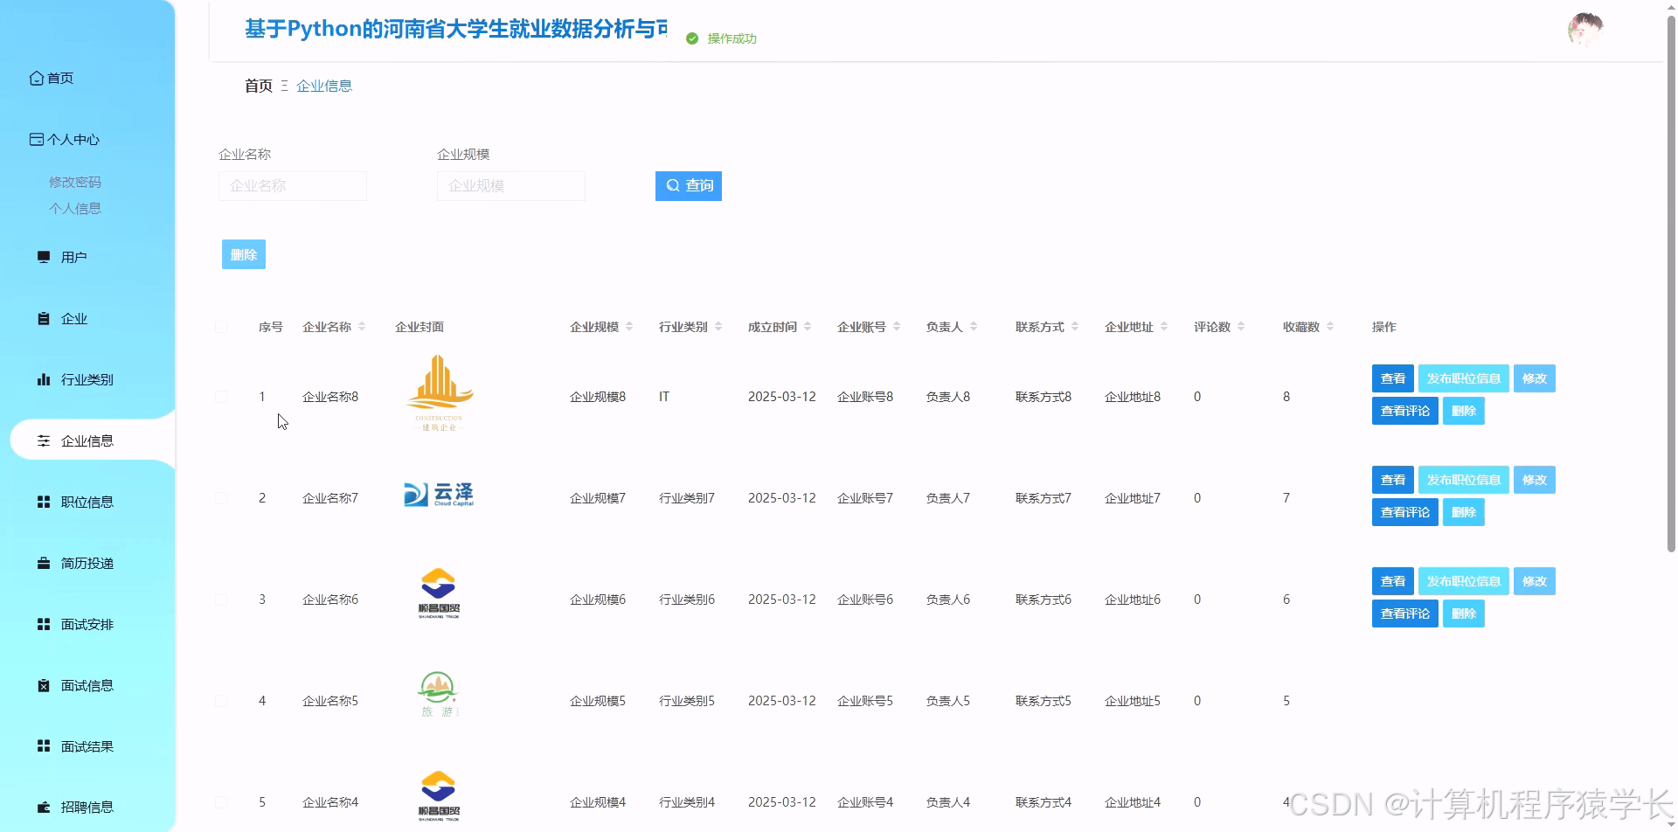Click 发布职位信息 for 企业名称8
Screen dimensions: 1678x832
[1463, 378]
